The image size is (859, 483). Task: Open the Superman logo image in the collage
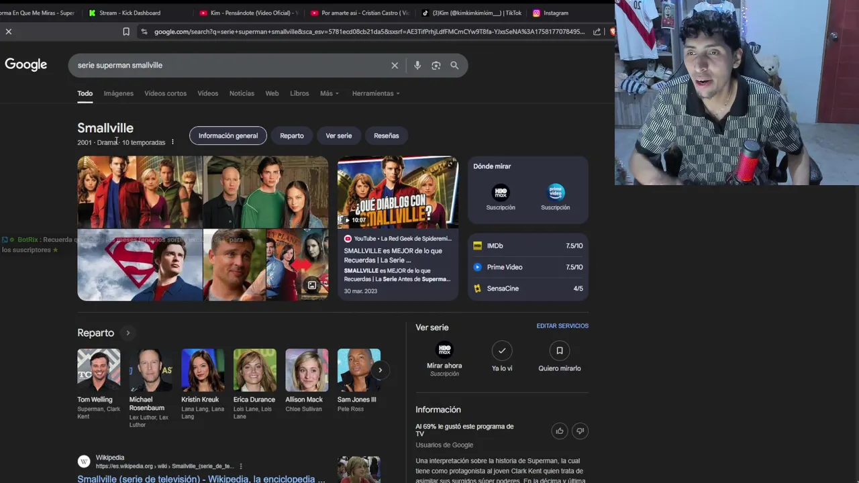140,265
